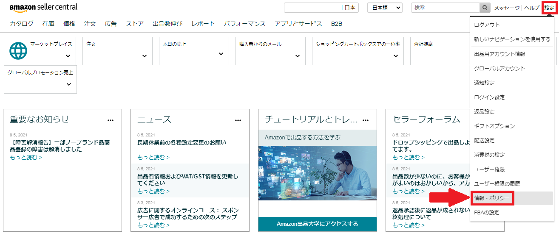The height and width of the screenshot is (236, 559).
Task: Open the 価格 menu
Action: tap(69, 24)
